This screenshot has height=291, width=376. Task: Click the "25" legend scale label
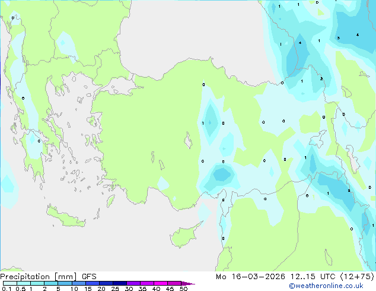click(115, 289)
